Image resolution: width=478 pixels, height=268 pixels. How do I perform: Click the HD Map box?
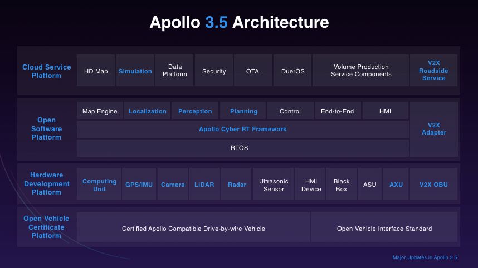click(96, 71)
